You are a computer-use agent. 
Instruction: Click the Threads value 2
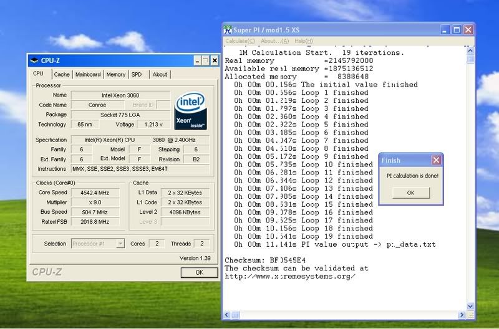click(201, 244)
